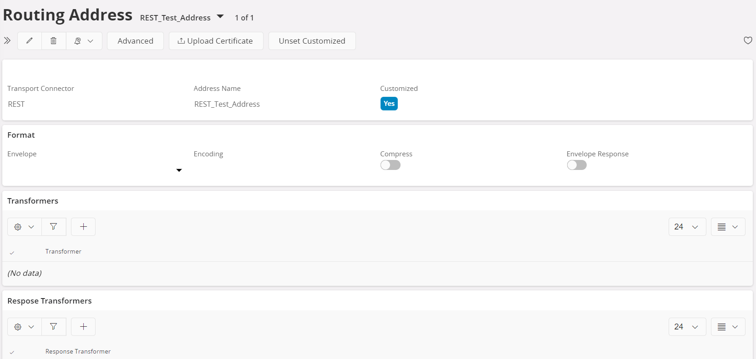The height and width of the screenshot is (359, 756).
Task: Add a new Transformer with plus icon
Action: (83, 226)
